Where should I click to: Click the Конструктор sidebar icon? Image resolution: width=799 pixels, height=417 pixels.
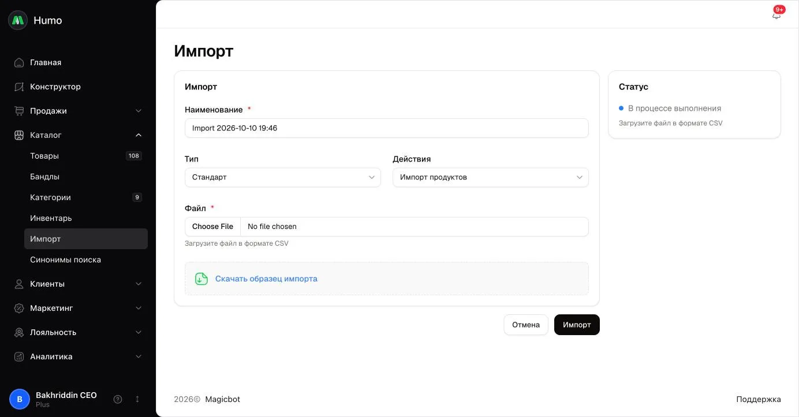19,87
